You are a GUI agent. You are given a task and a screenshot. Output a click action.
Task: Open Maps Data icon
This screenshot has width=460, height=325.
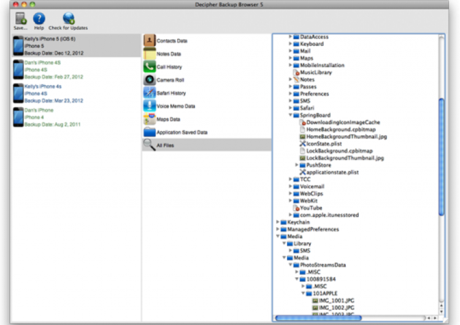click(149, 119)
